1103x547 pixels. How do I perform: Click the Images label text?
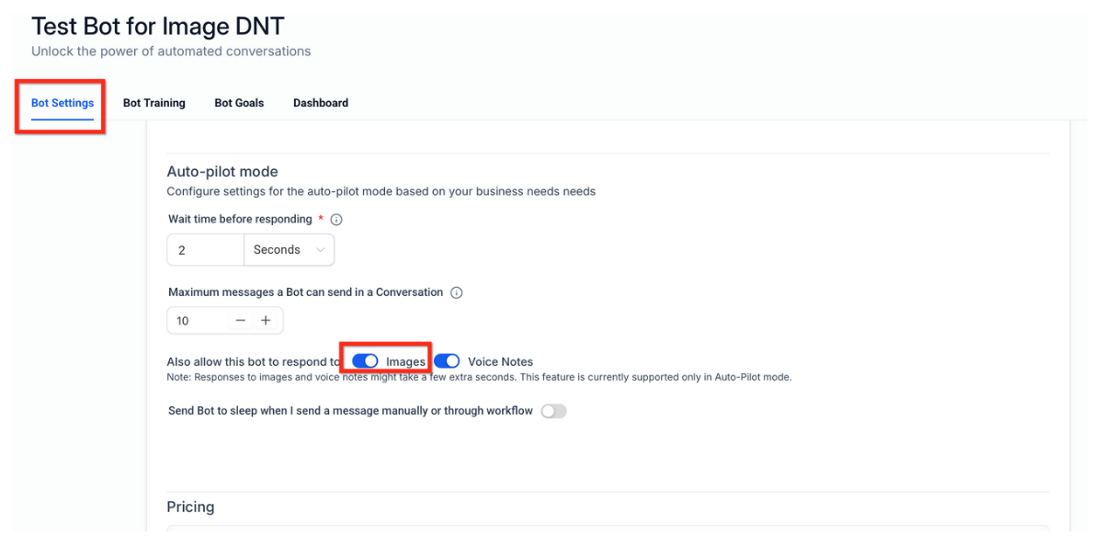[x=405, y=362]
